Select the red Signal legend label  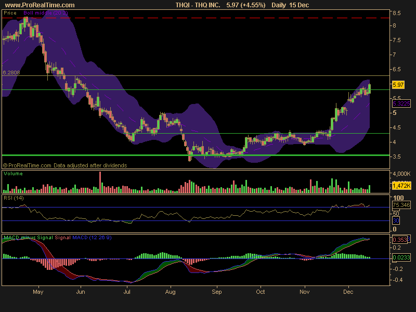(x=62, y=238)
